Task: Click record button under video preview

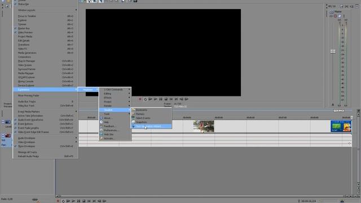Action: (140, 99)
